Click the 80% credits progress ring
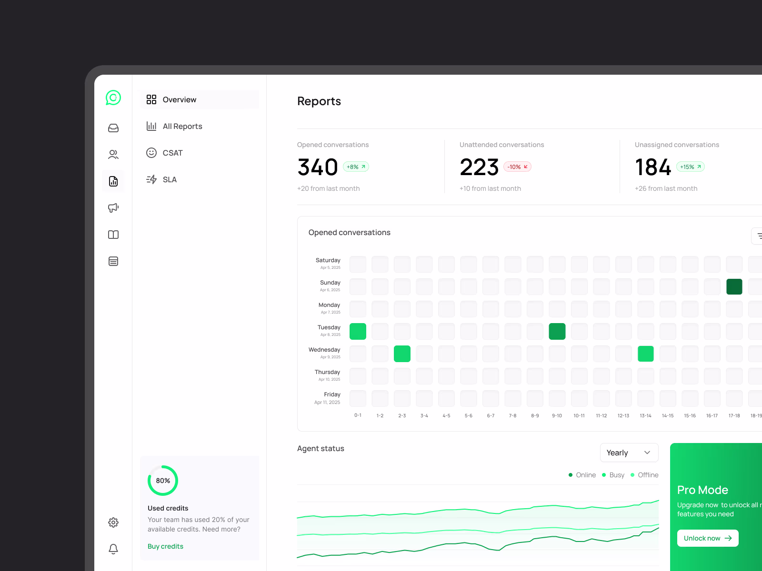The width and height of the screenshot is (762, 571). click(162, 481)
